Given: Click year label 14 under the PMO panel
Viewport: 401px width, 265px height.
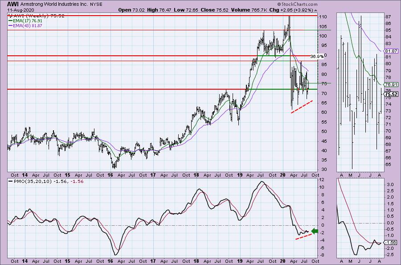Looking at the screenshot, I should [25, 261].
